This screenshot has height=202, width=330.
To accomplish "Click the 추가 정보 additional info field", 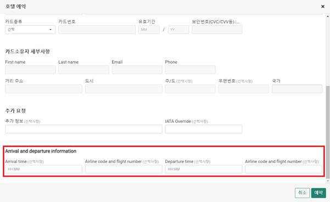I will (x=84, y=129).
